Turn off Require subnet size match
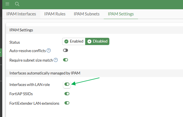183x117 pixels. [65, 60]
